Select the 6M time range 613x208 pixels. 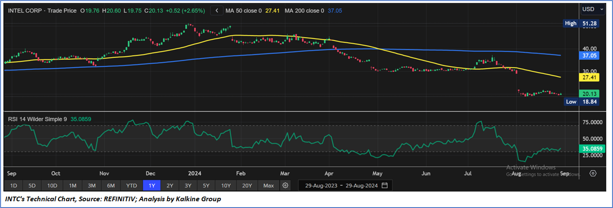tap(111, 185)
